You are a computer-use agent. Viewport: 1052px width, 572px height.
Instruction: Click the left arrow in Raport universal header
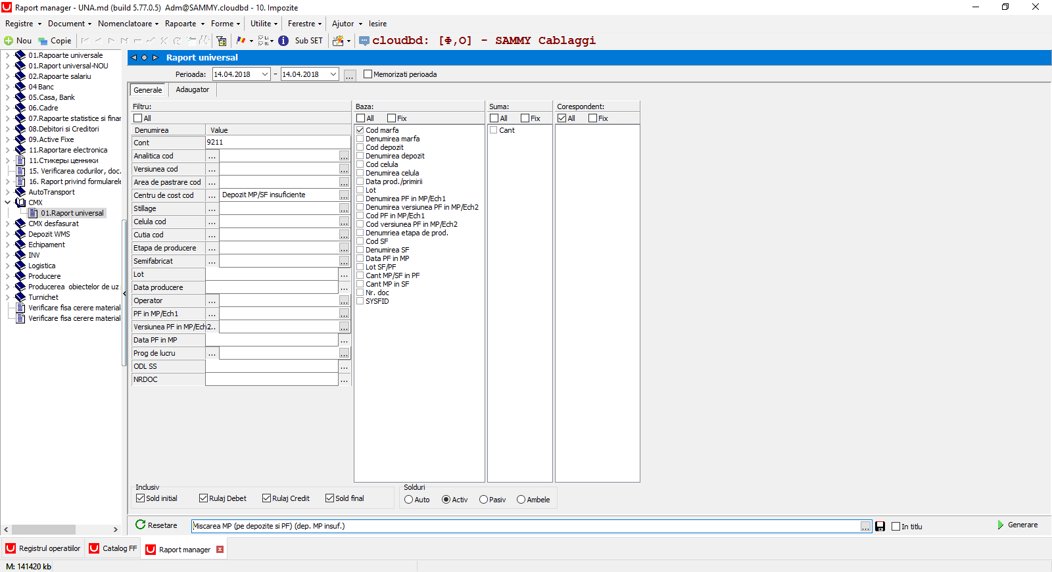[x=133, y=58]
